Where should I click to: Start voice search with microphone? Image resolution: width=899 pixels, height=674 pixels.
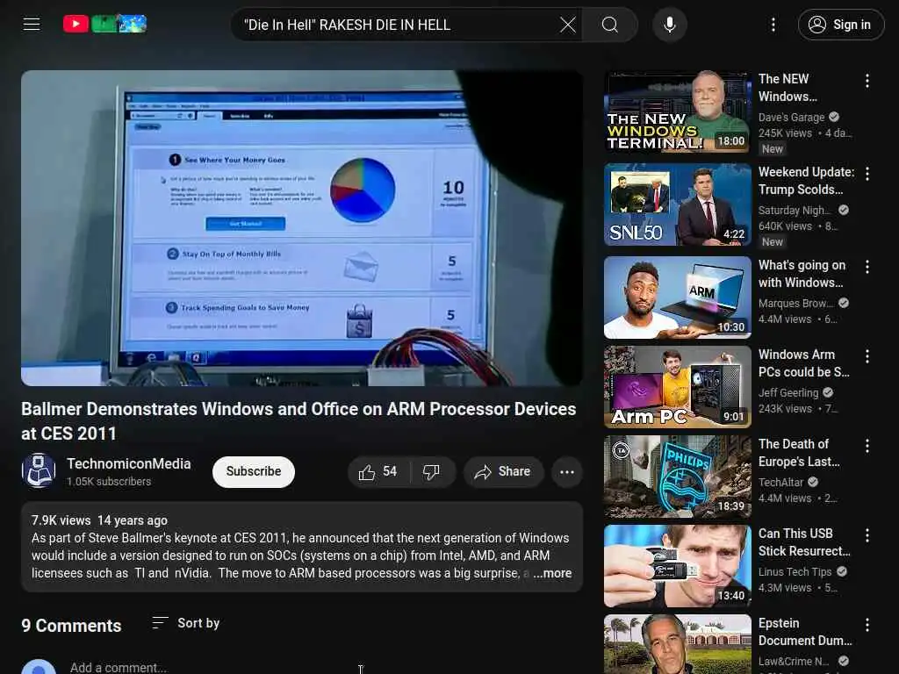click(670, 25)
